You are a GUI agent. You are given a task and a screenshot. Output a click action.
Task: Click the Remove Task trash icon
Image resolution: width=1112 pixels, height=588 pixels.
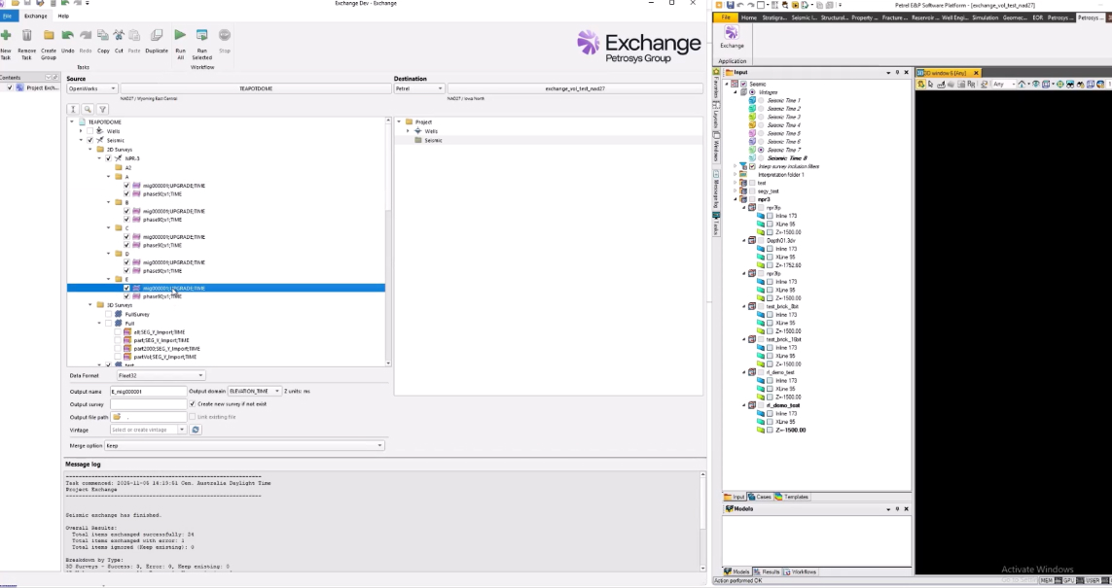(27, 35)
